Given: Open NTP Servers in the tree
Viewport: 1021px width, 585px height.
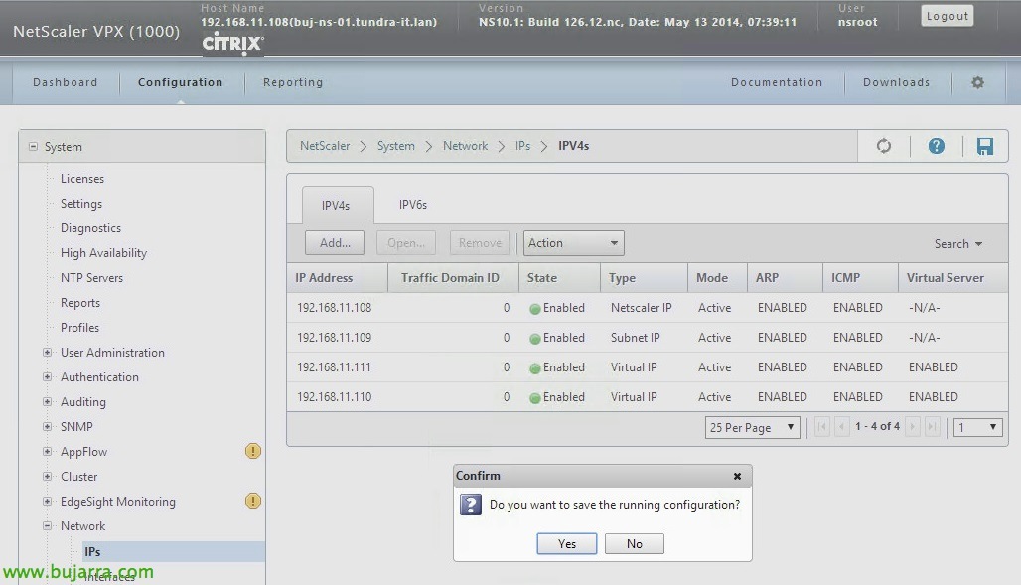Looking at the screenshot, I should 91,277.
